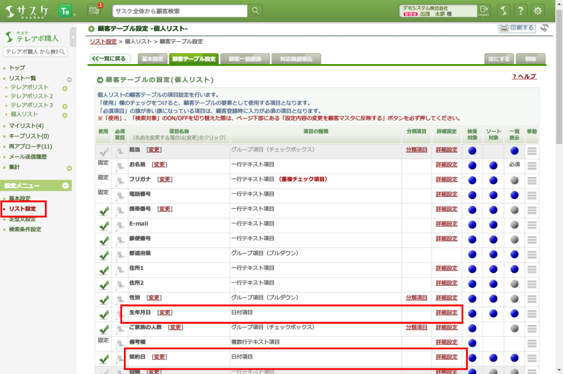Expand the plus icon next to 集計
Viewport: 563px width, 374px height.
click(x=69, y=168)
